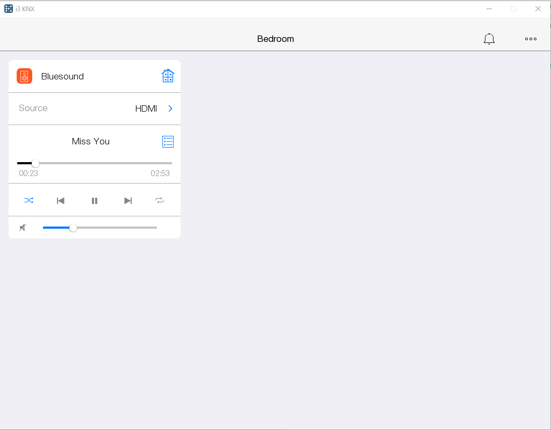
Task: Click the Bluesound speaker icon
Action: tap(24, 76)
